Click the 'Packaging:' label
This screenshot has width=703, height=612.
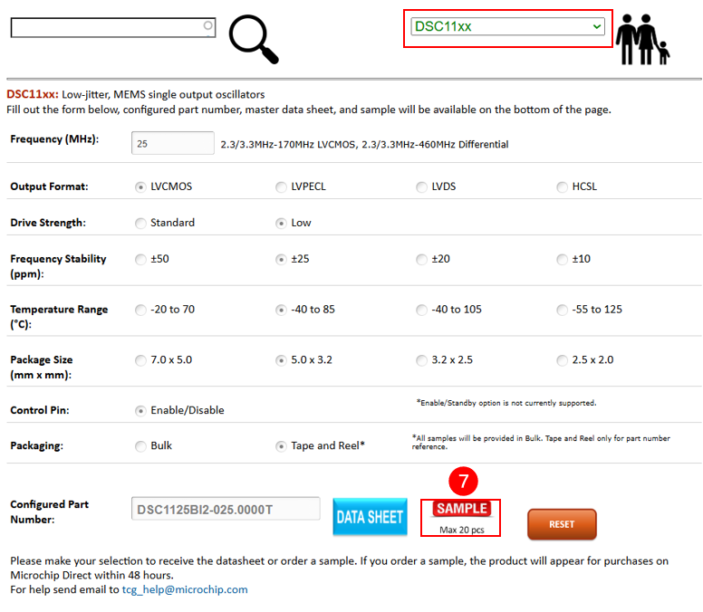(37, 445)
